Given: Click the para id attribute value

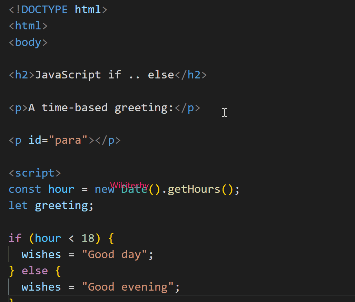Looking at the screenshot, I should (69, 140).
